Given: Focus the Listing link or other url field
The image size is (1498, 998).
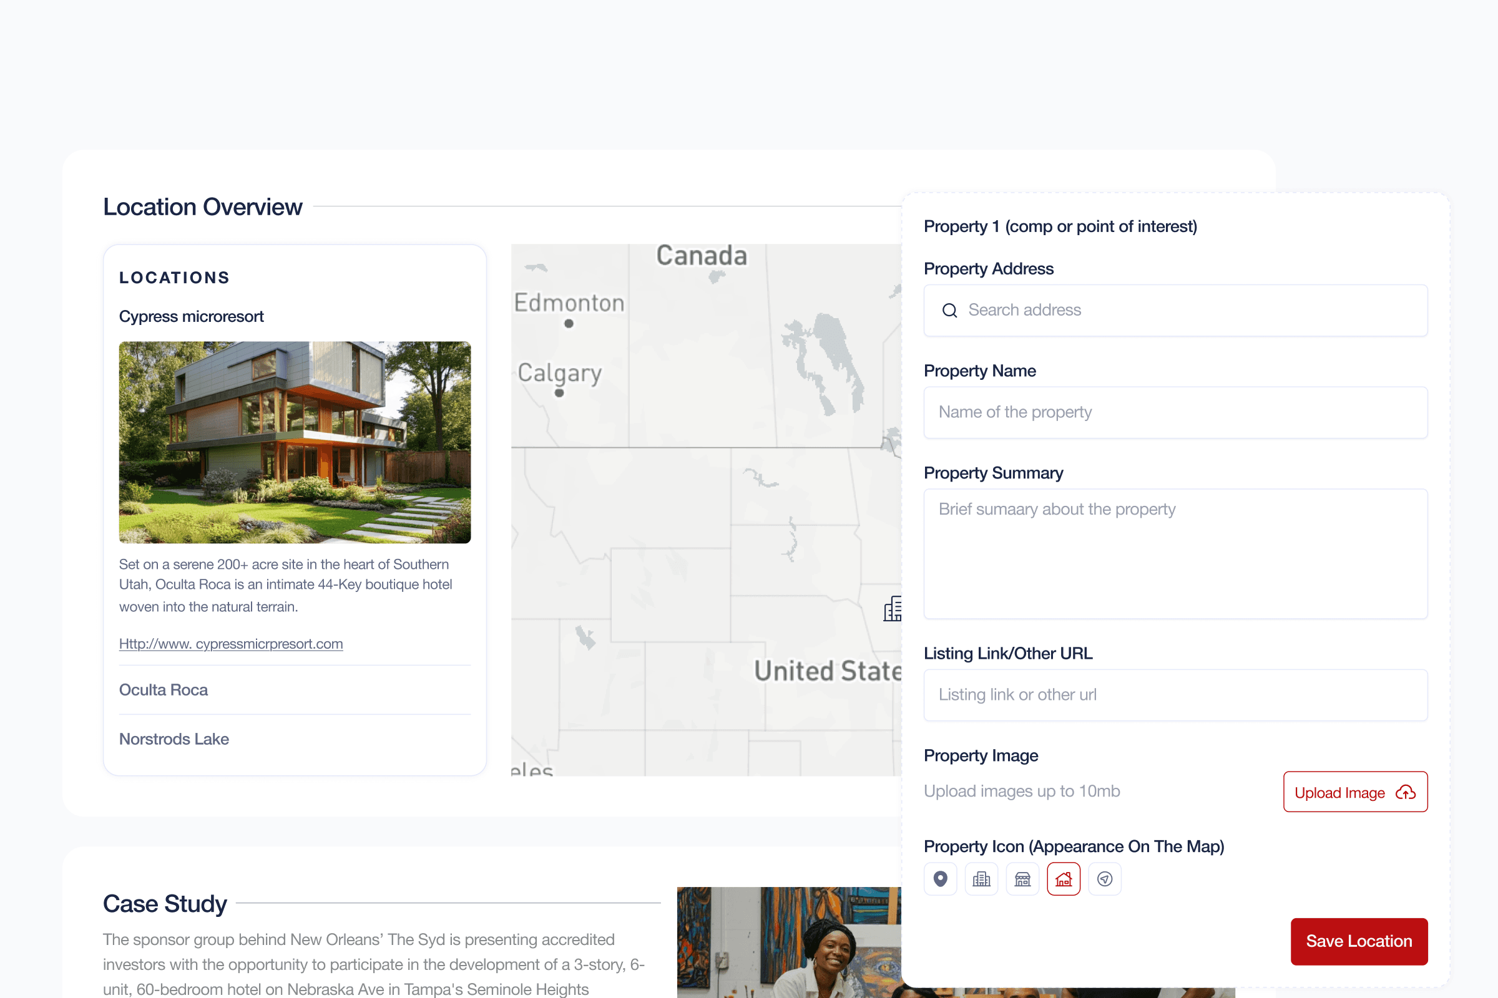Looking at the screenshot, I should (1175, 695).
